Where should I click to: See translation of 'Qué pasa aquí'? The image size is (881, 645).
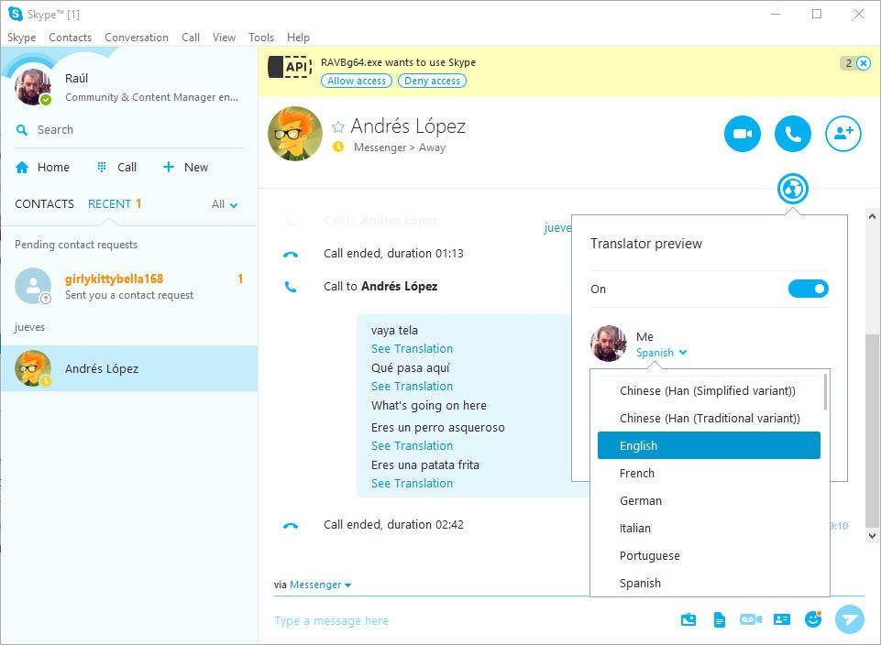click(412, 387)
